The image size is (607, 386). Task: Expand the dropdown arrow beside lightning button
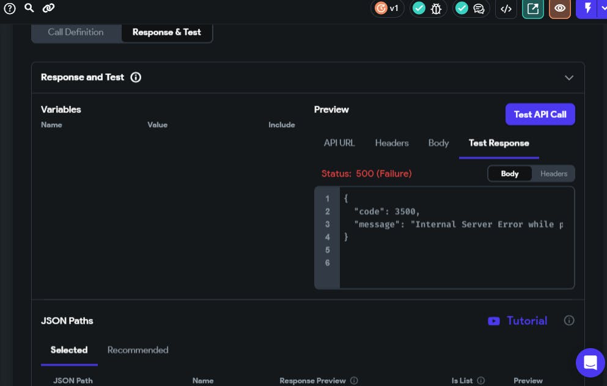click(x=603, y=9)
